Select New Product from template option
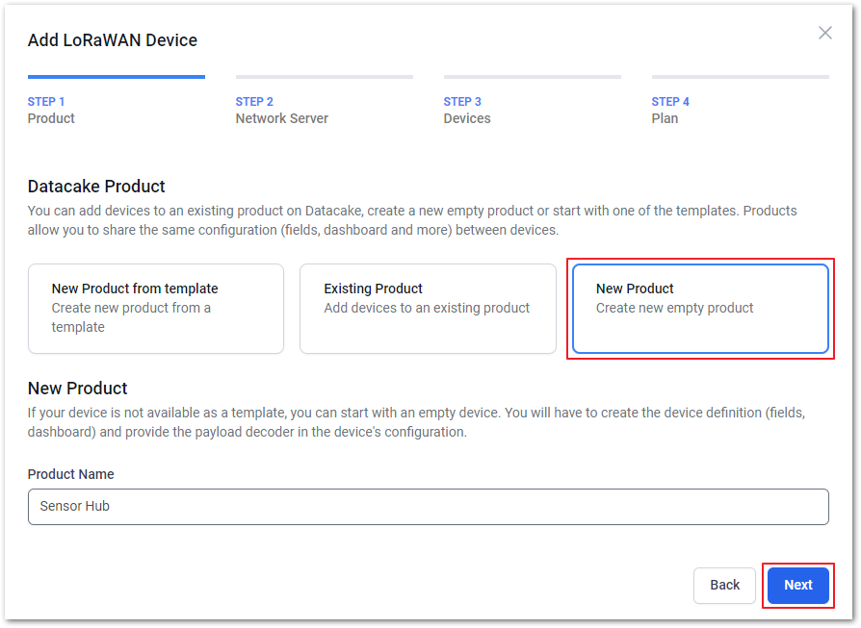 click(156, 309)
